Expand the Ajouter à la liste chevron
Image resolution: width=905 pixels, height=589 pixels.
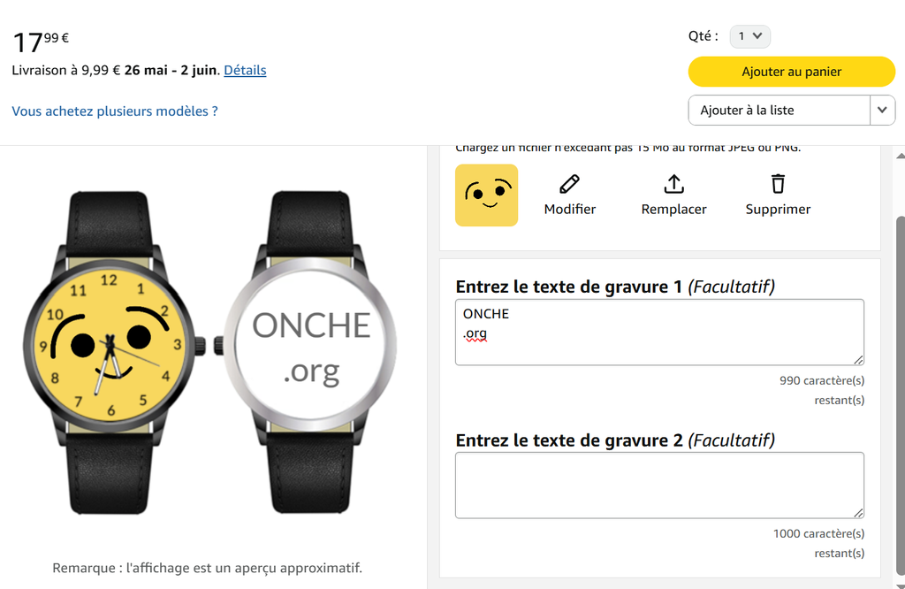tap(882, 111)
